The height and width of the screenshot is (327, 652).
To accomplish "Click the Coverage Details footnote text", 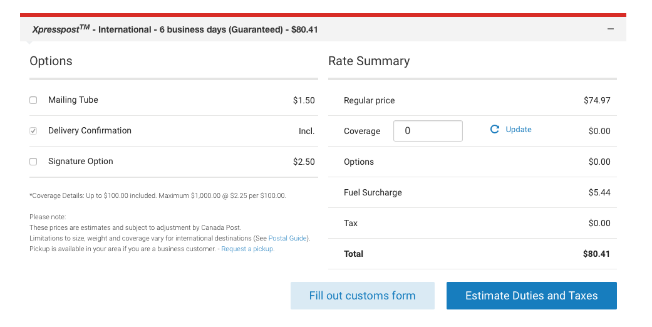I will tap(157, 195).
